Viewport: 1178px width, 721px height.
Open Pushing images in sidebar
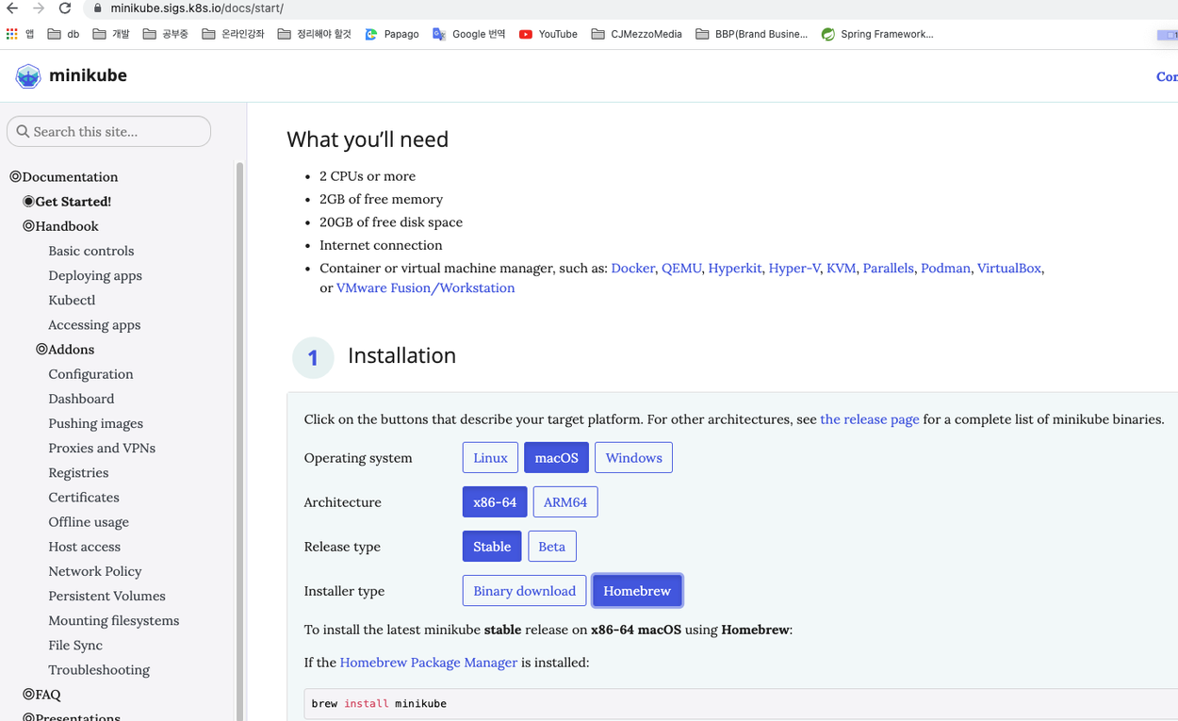pos(96,423)
